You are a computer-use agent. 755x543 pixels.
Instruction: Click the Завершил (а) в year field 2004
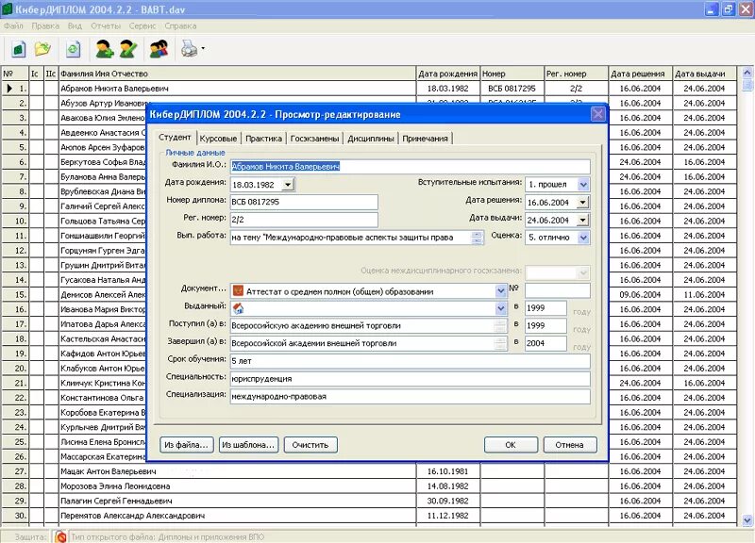coord(545,343)
